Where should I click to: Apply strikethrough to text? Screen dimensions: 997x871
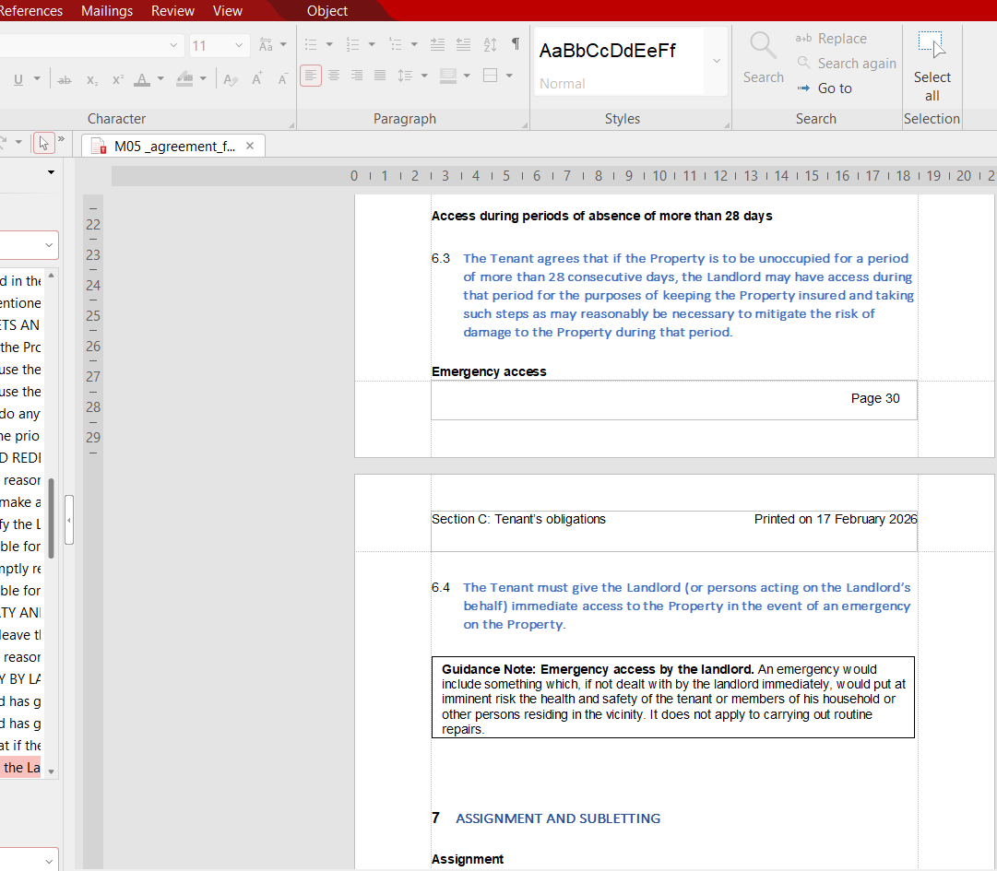click(65, 79)
